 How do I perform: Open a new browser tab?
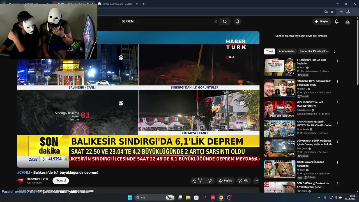pos(144,4)
